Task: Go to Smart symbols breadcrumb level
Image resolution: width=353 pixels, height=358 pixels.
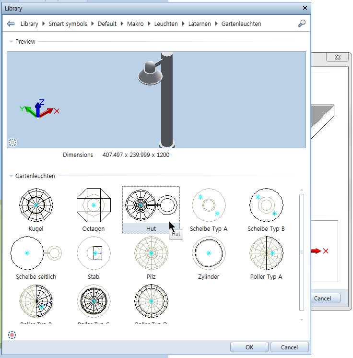Action: [68, 24]
